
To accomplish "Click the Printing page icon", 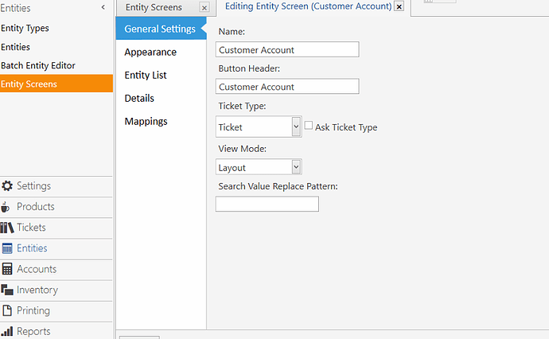I will (x=7, y=310).
